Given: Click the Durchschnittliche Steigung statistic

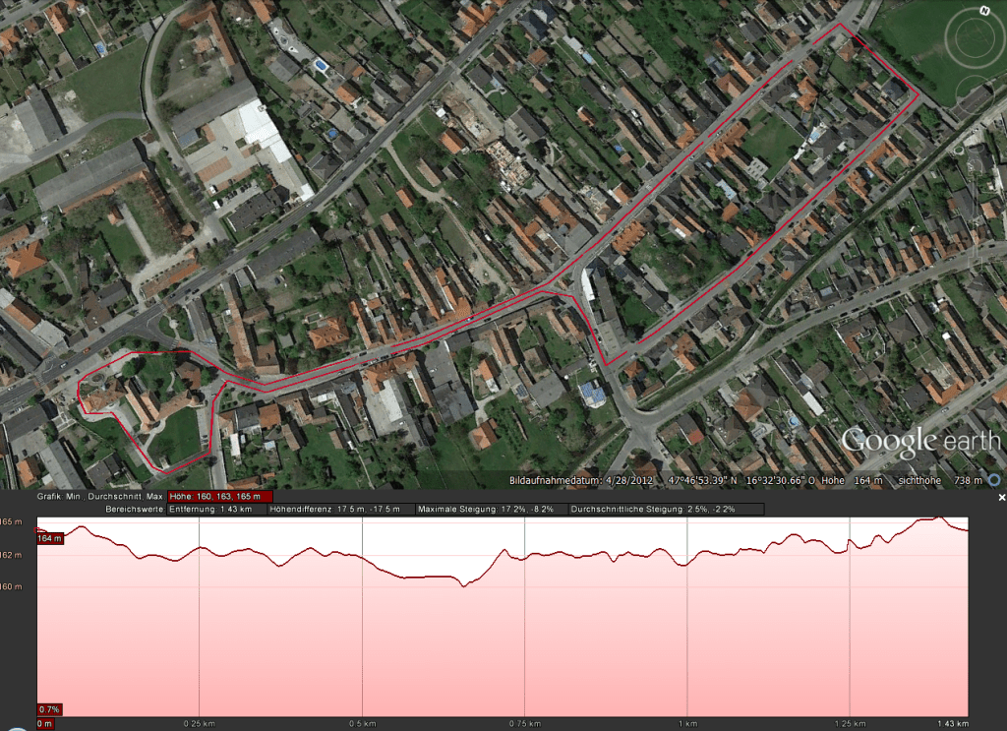Looking at the screenshot, I should pos(653,510).
